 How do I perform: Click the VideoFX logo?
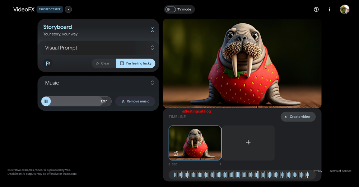pos(24,9)
